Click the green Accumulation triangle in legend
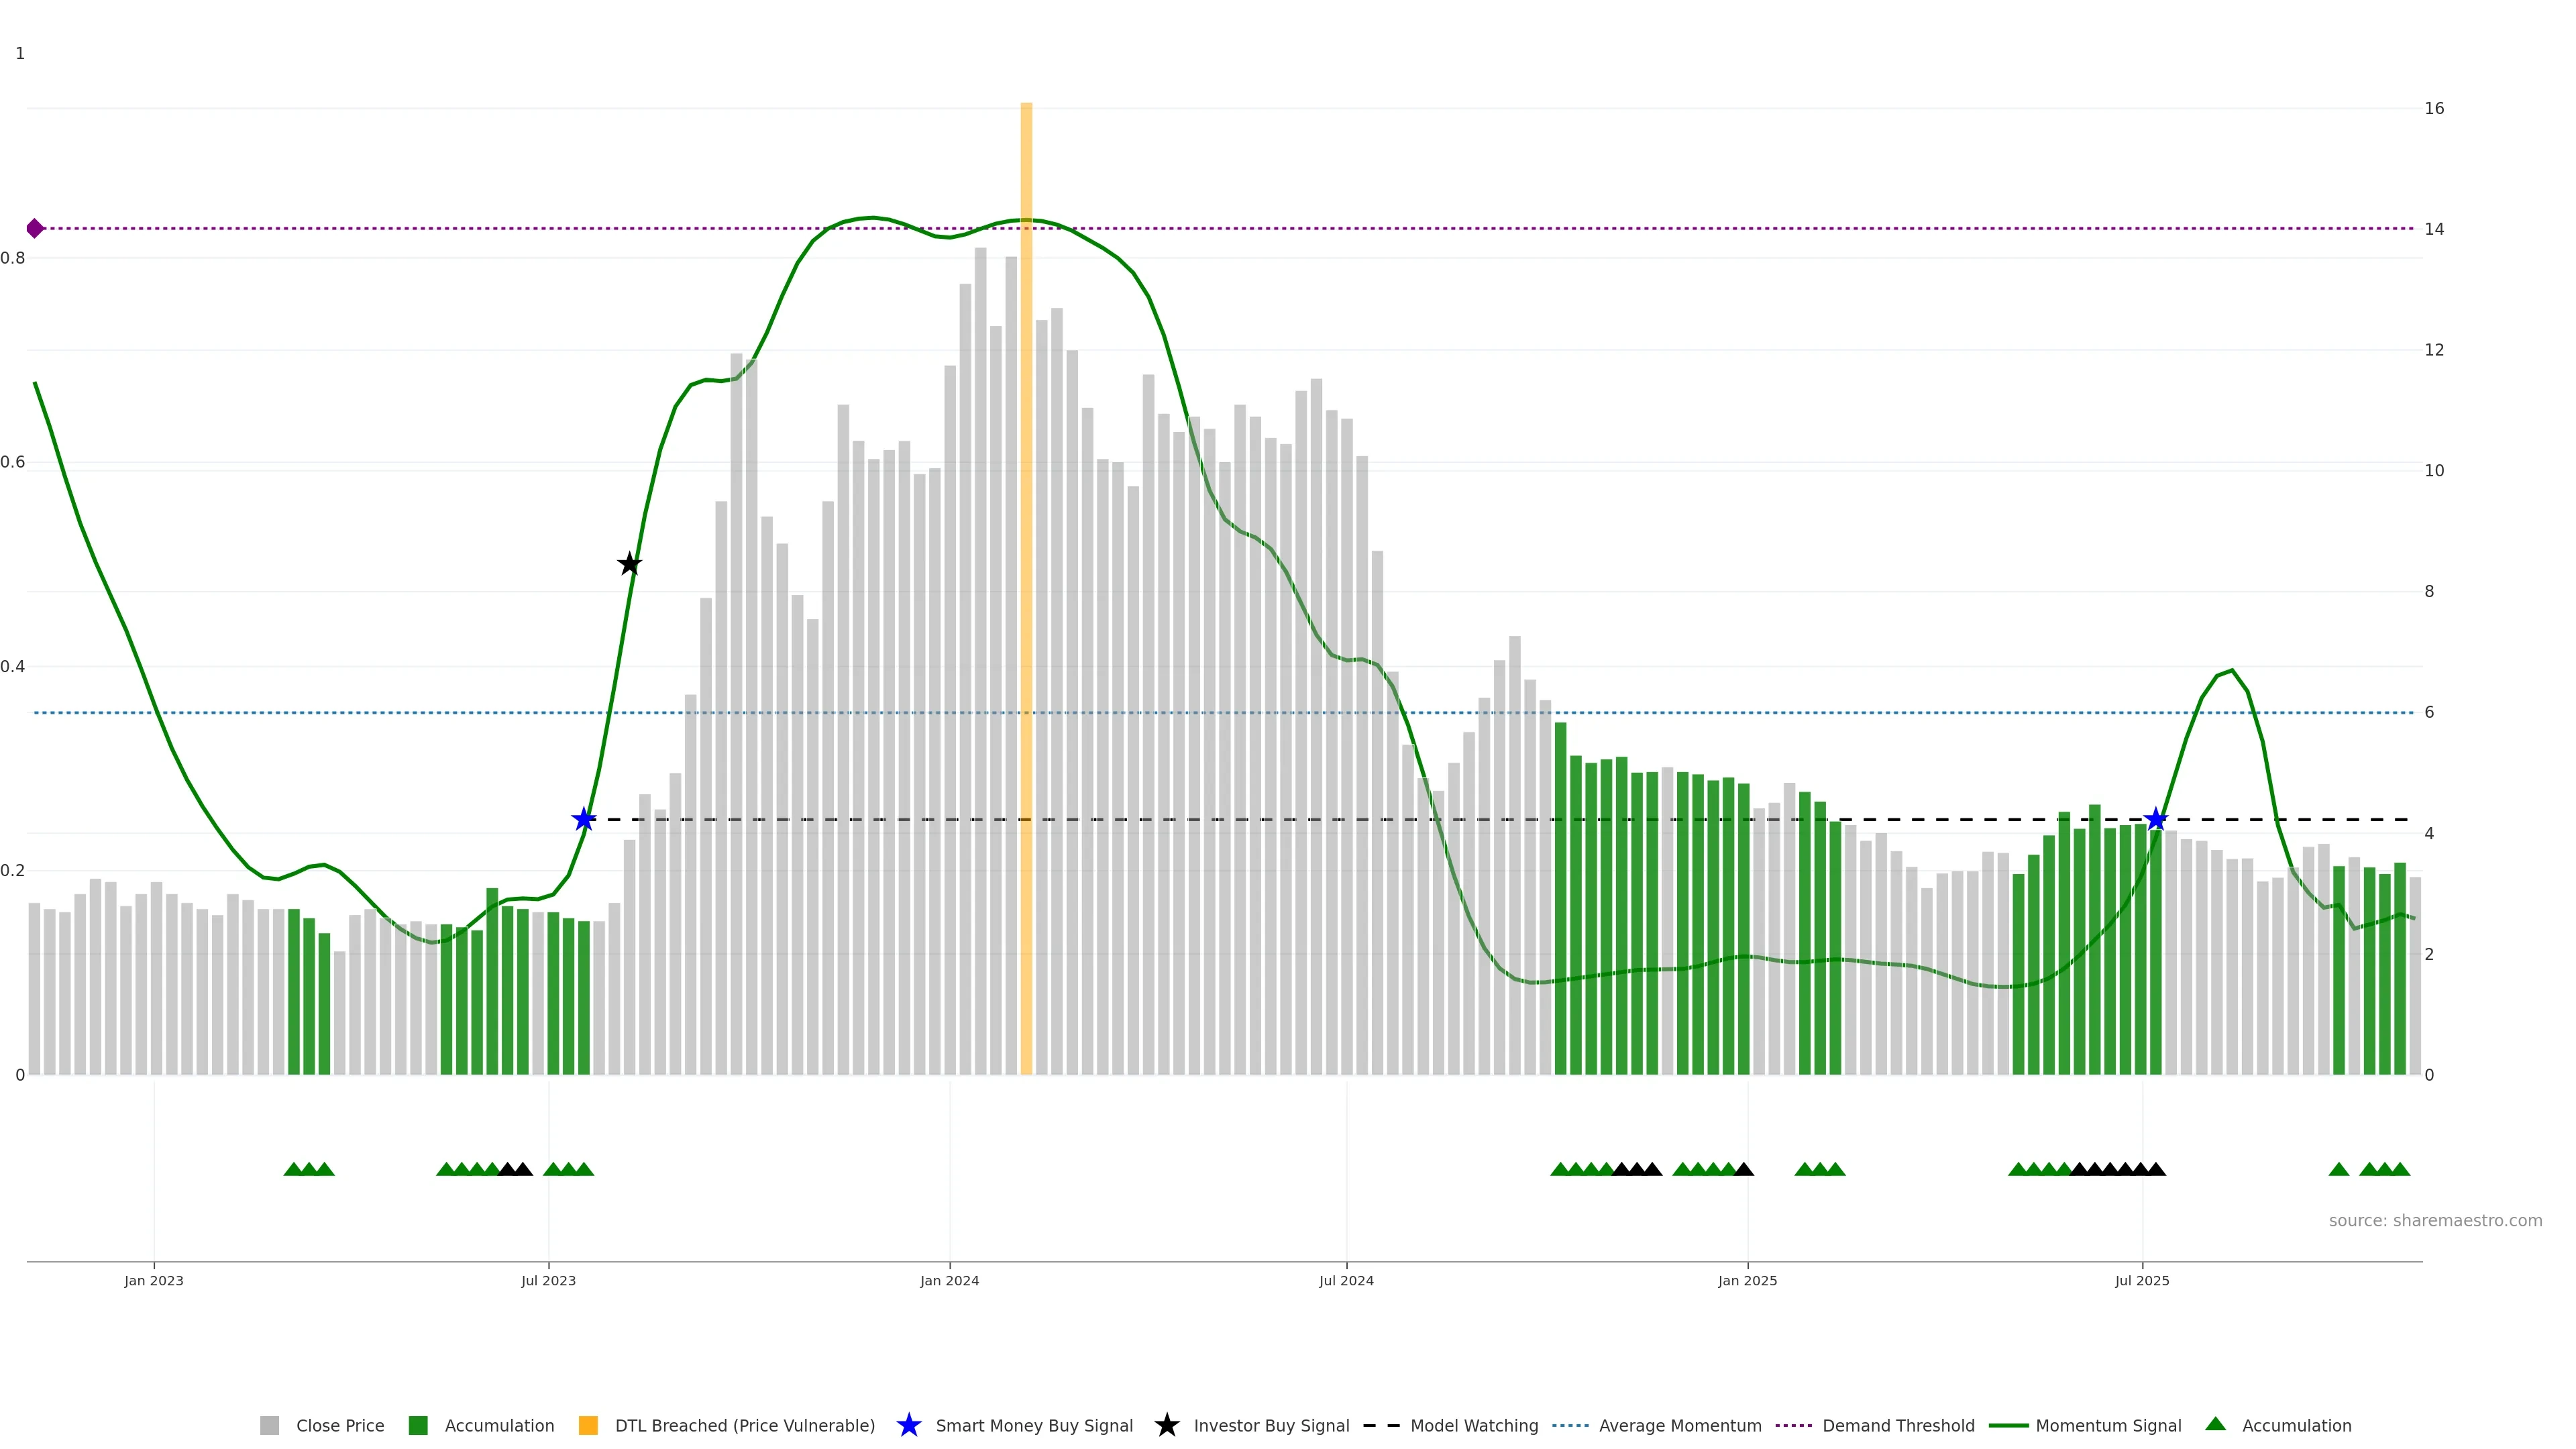This screenshot has height=1449, width=2576. [2215, 1424]
